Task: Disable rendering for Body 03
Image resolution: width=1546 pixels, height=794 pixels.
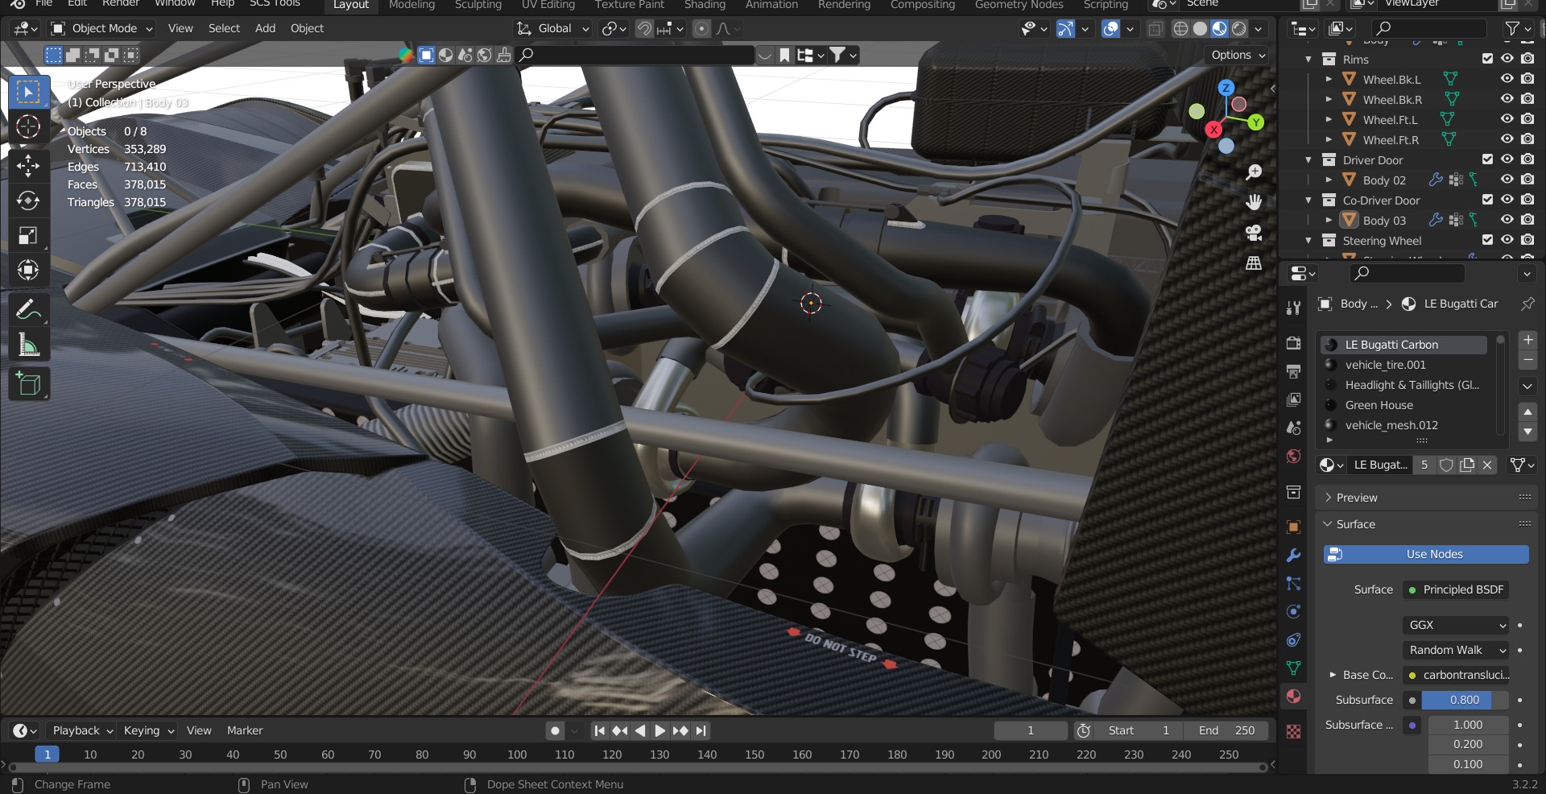Action: [1527, 220]
